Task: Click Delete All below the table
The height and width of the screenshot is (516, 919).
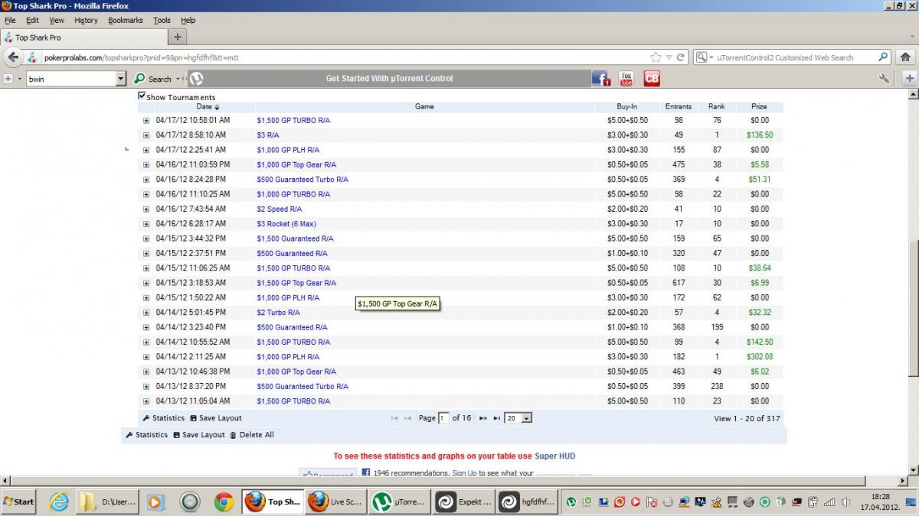Action: pyautogui.click(x=252, y=435)
